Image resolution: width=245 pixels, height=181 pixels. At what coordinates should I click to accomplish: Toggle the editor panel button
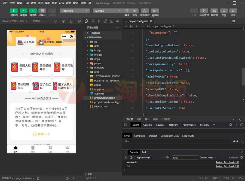[x=23, y=11]
